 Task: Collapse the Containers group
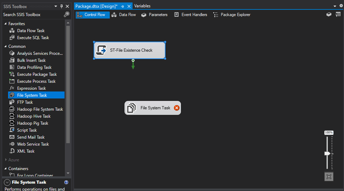pyautogui.click(x=6, y=169)
